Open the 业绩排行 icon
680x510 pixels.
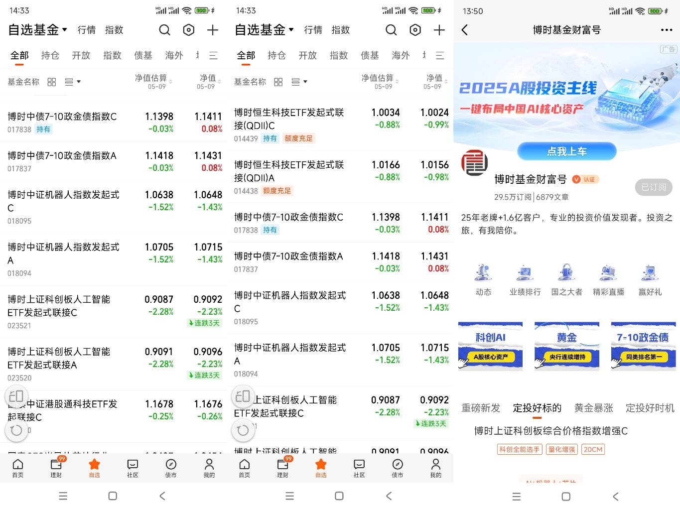tap(525, 280)
